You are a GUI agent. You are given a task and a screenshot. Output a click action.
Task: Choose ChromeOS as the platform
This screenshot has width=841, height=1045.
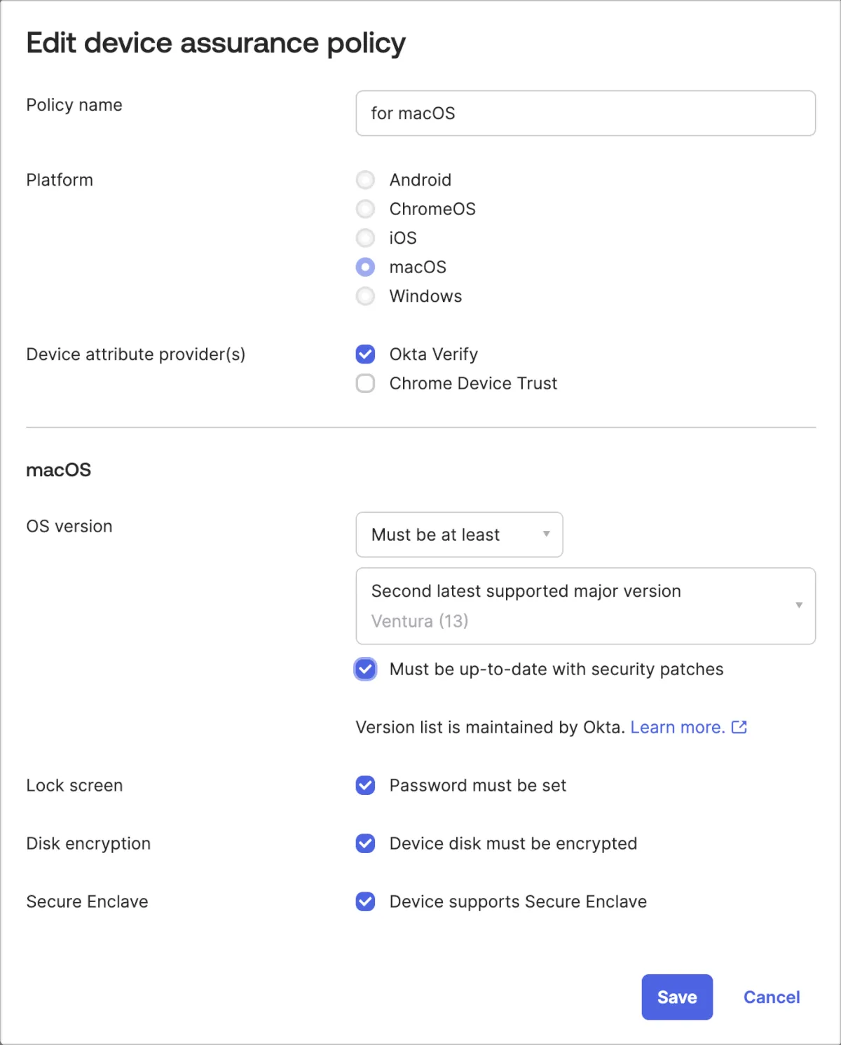[x=365, y=209]
